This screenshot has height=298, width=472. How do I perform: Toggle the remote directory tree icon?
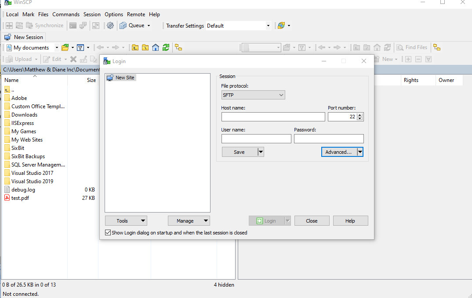(437, 47)
